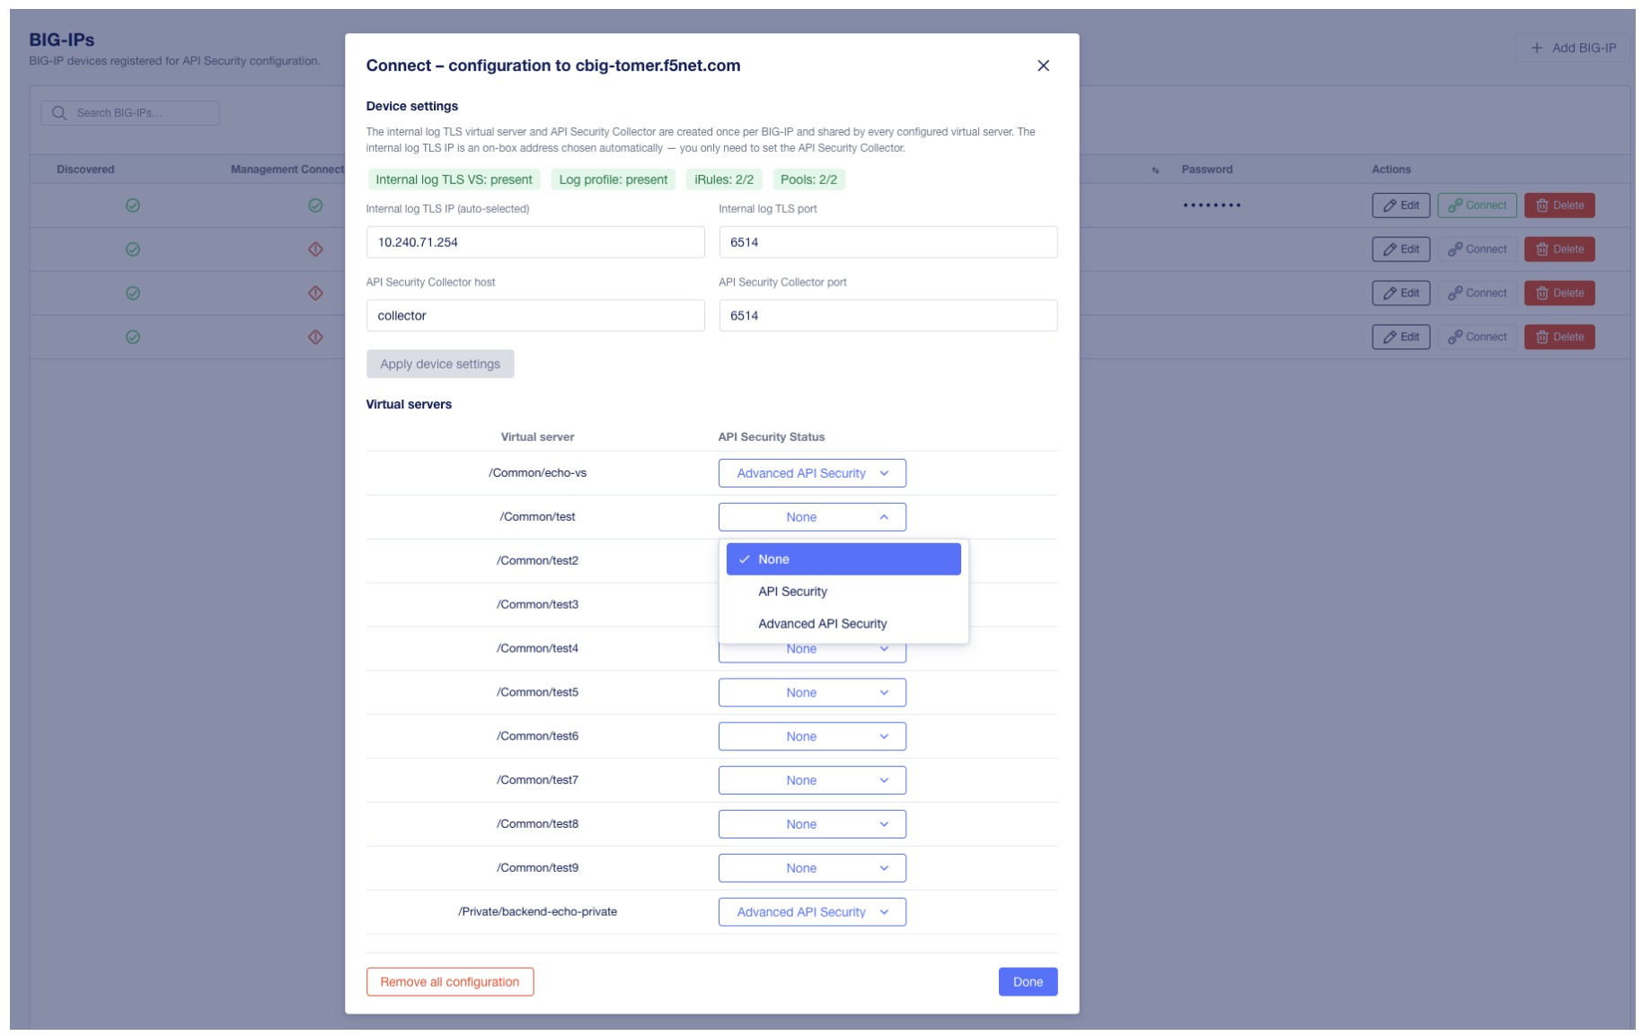This screenshot has height=1036, width=1642.
Task: Focus the API Security Collector host field
Action: click(535, 316)
